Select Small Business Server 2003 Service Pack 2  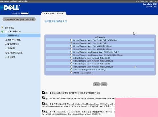71,52
